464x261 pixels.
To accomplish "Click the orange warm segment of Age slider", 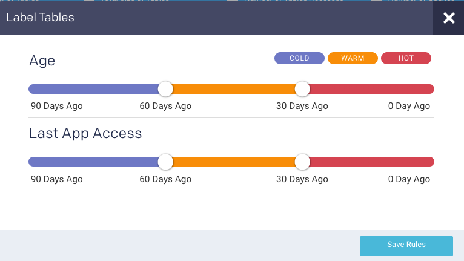I will click(x=233, y=89).
